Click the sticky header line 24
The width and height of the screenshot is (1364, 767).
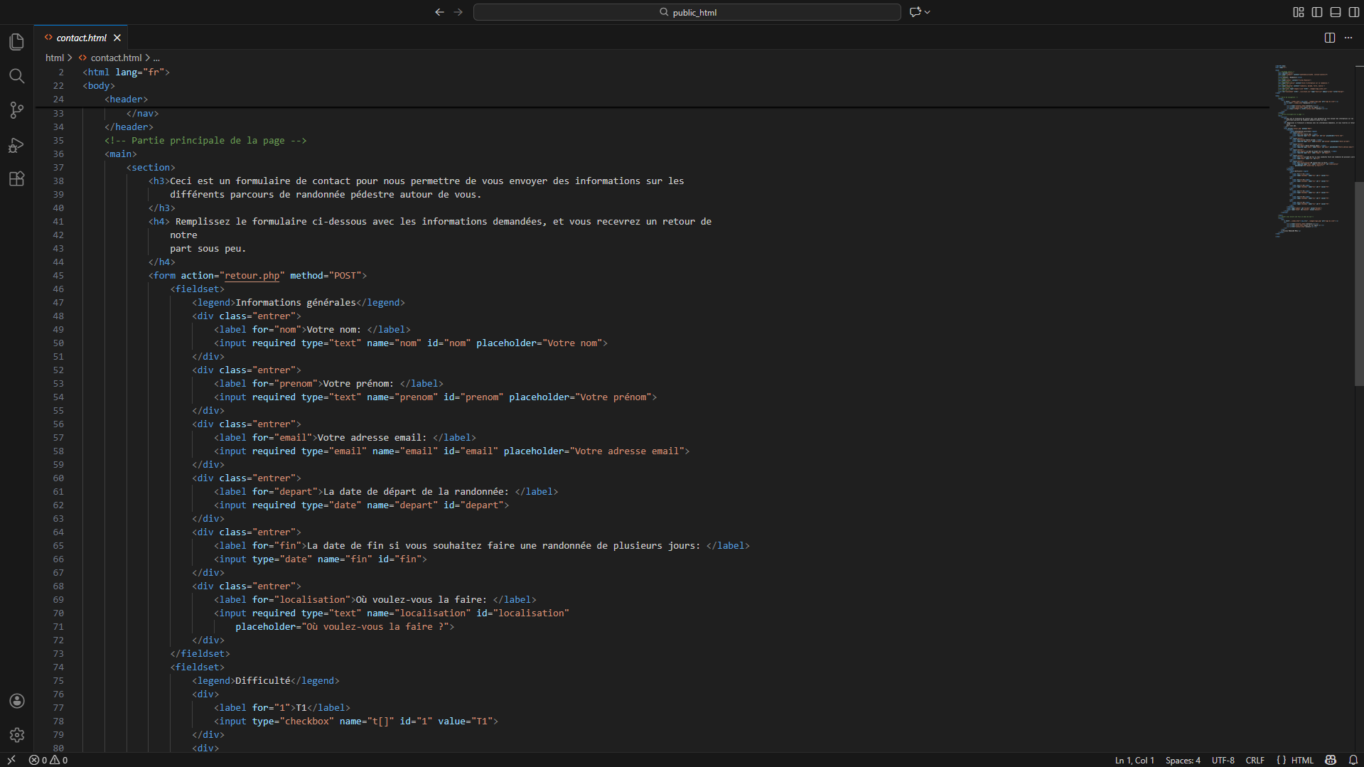coord(126,99)
